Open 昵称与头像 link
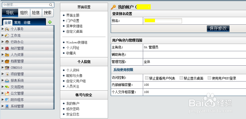 [x=74, y=76]
